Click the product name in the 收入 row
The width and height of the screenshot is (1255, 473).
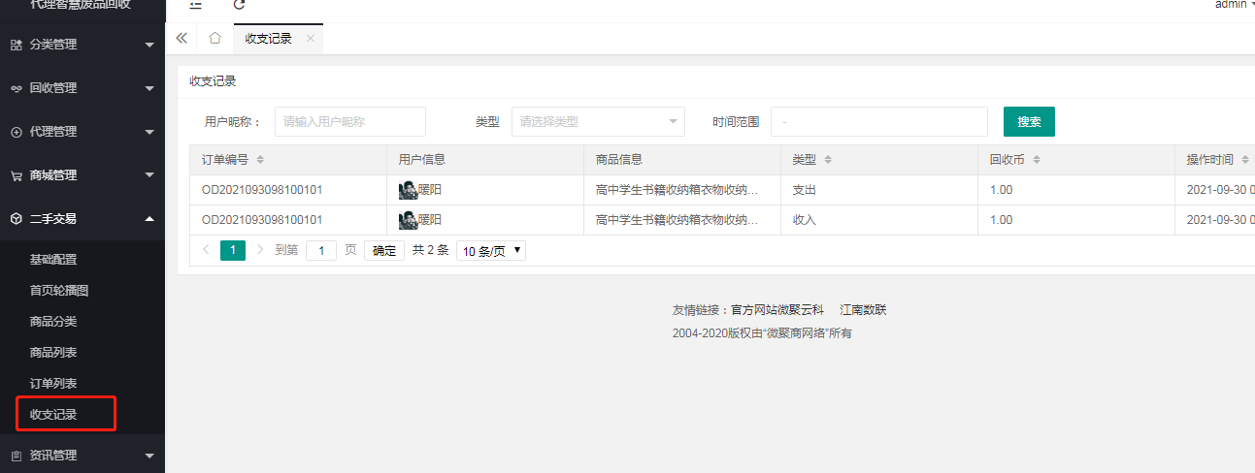(x=677, y=220)
